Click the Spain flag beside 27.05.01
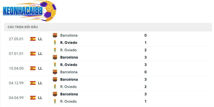Viewport: 214px width, 107px height. (33, 39)
